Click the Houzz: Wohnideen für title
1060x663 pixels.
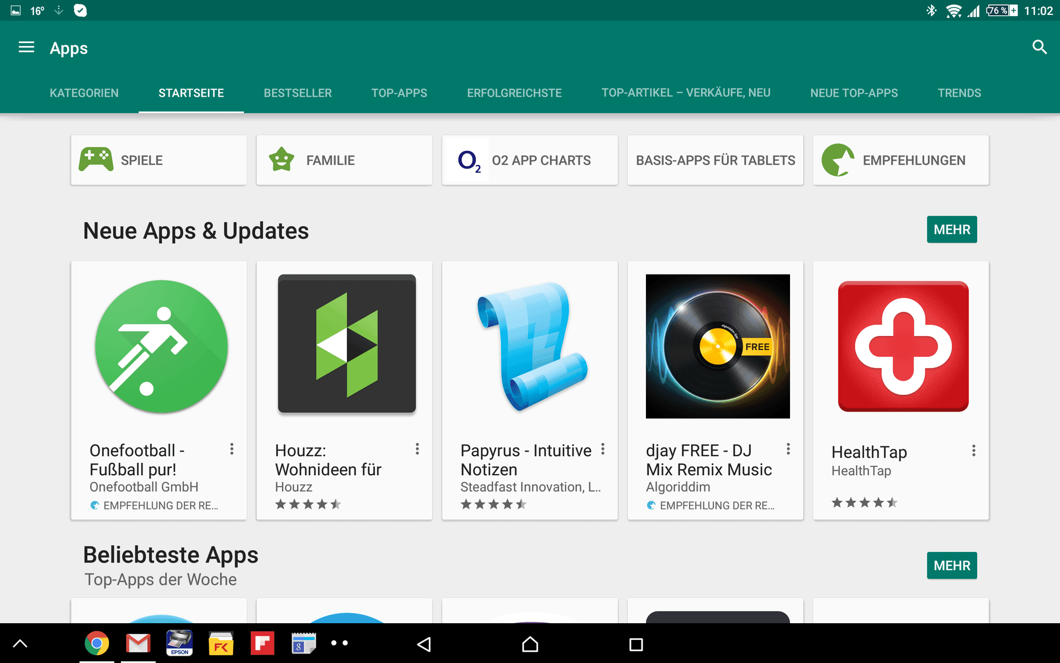(x=328, y=460)
